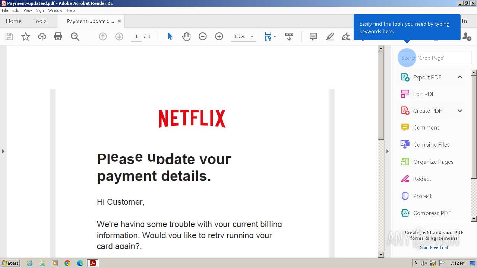Go to the previous page arrow

click(103, 36)
